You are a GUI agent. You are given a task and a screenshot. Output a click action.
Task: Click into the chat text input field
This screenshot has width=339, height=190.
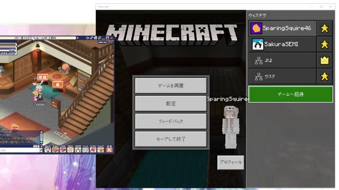click(x=20, y=150)
